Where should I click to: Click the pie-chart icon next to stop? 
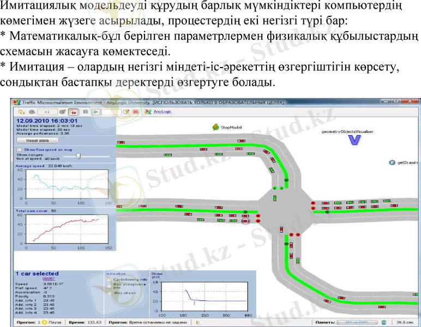pos(126,112)
